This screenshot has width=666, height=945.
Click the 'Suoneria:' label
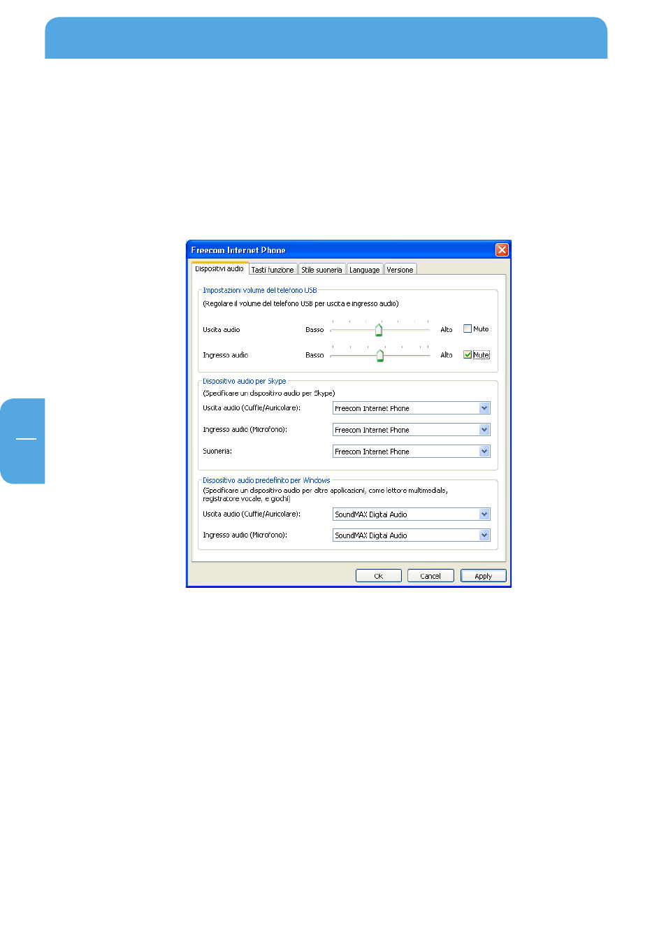(217, 452)
